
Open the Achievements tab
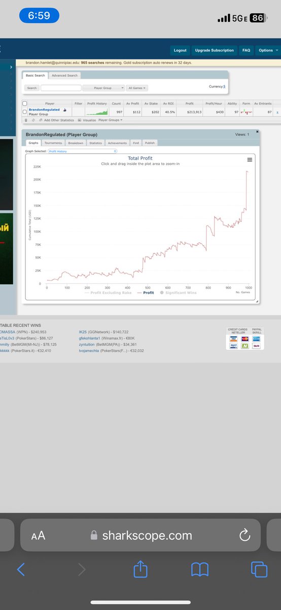coord(117,143)
